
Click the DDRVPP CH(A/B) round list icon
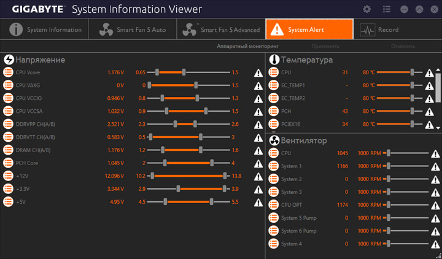click(x=8, y=124)
